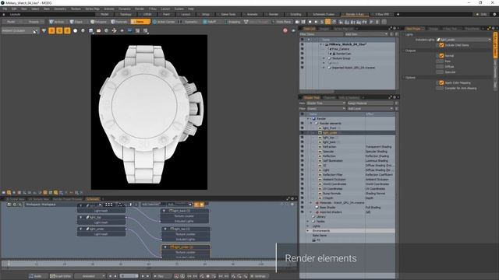The height and width of the screenshot is (280, 499).
Task: Click the save image icon in render toolbar
Action: pyautogui.click(x=91, y=31)
